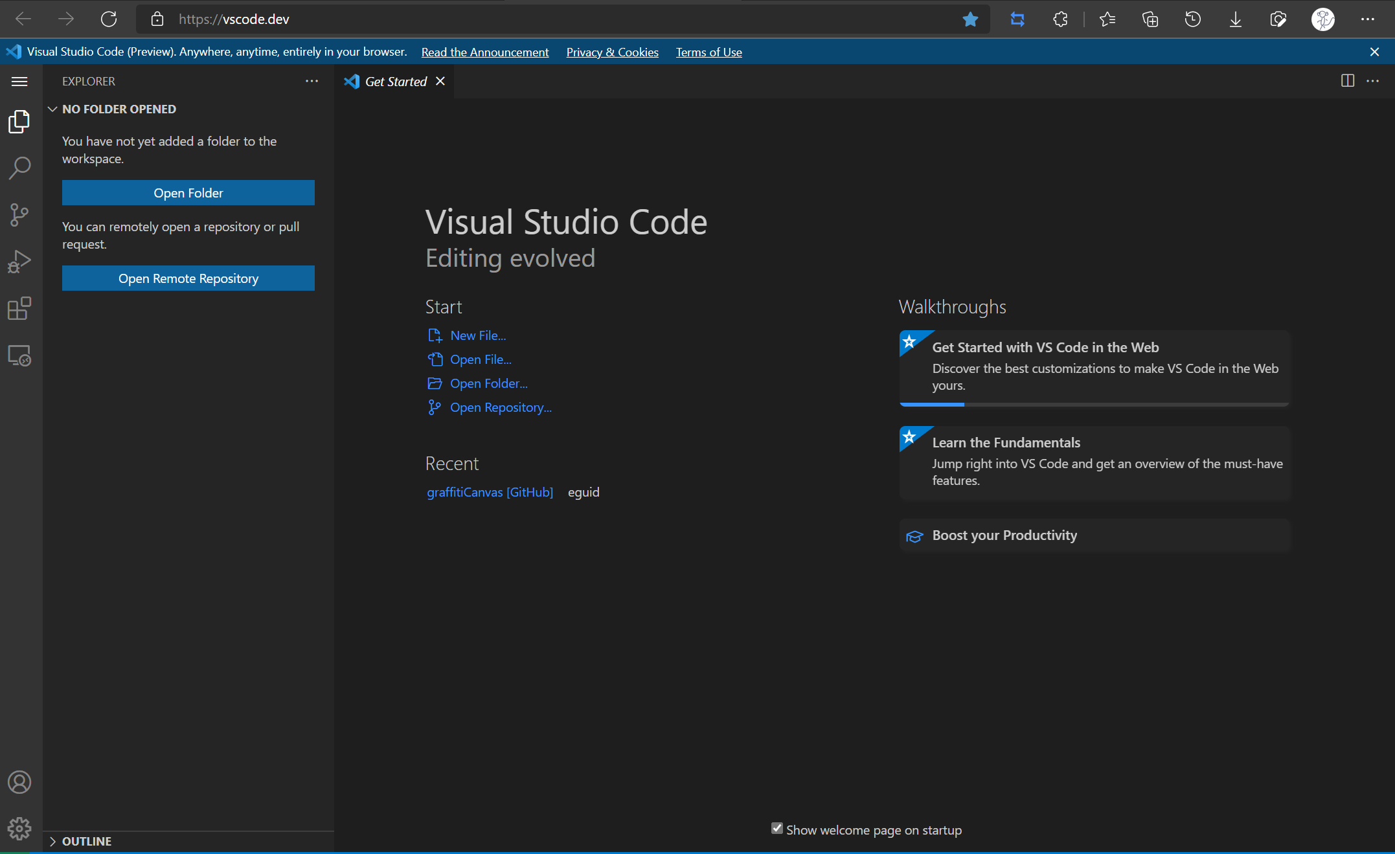Open the Explorer view in activity bar
Viewport: 1395px width, 854px height.
(x=19, y=121)
